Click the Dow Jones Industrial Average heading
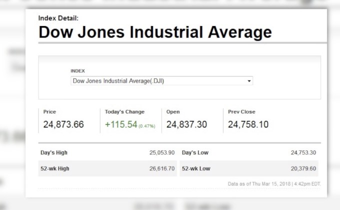This screenshot has height=210, width=340. pos(155,32)
